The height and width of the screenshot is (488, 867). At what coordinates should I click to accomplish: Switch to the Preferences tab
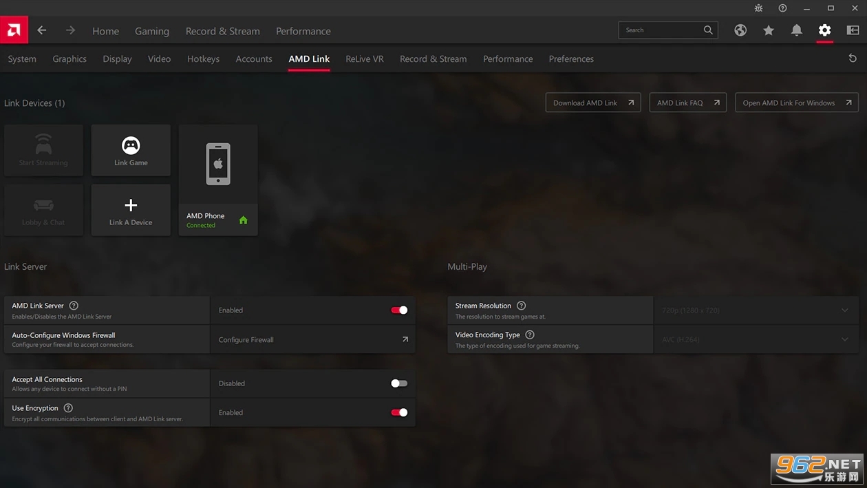(571, 59)
